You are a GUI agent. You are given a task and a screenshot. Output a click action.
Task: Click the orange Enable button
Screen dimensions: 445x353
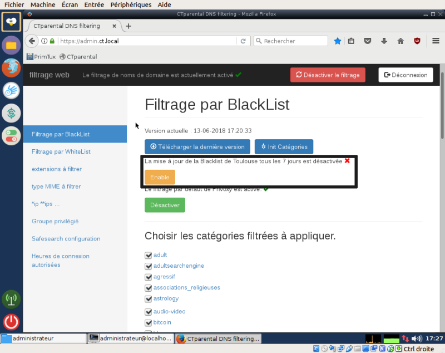160,177
